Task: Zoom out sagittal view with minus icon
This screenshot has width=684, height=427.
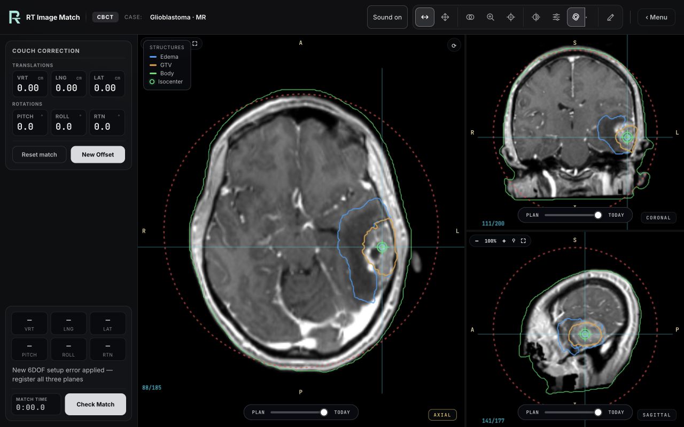Action: [477, 241]
